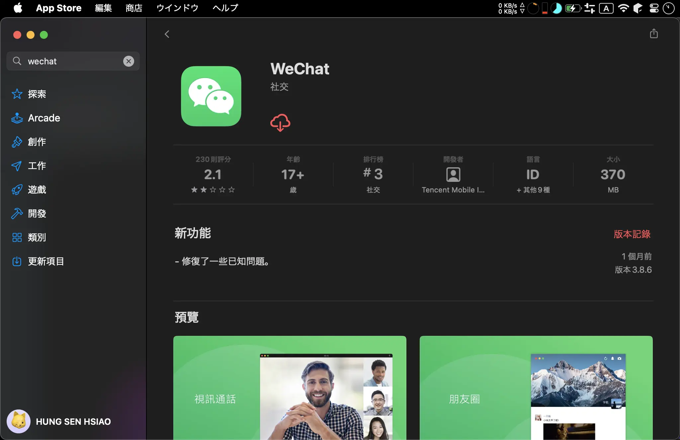Image resolution: width=680 pixels, height=440 pixels.
Task: Download WeChat via the red cloud icon
Action: [280, 122]
